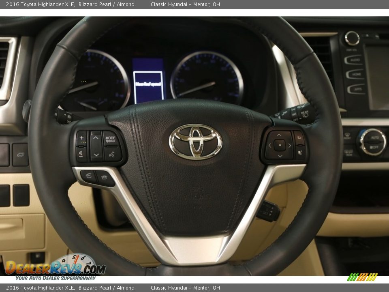389x292 pixels.
Task: Click the volume + icon on left cluster
Action: pos(81,138)
